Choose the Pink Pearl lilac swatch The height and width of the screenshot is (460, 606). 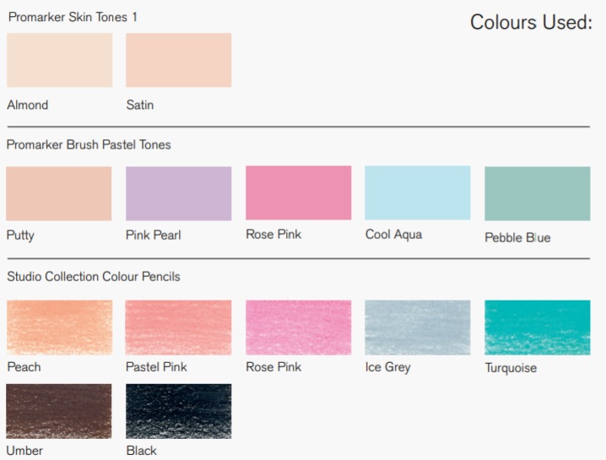(179, 193)
